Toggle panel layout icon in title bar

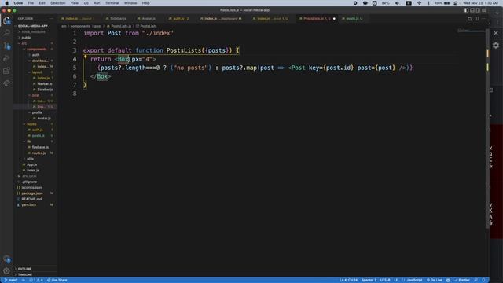[472, 10]
